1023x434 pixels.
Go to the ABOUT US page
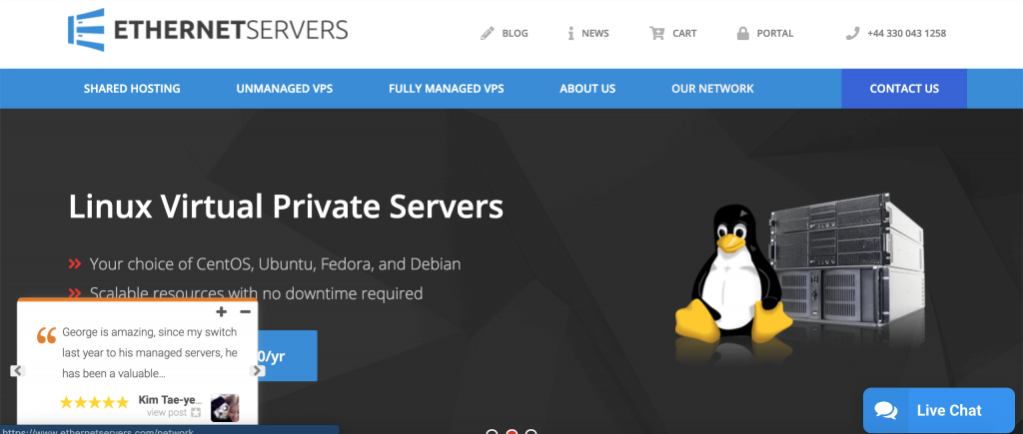pos(587,89)
